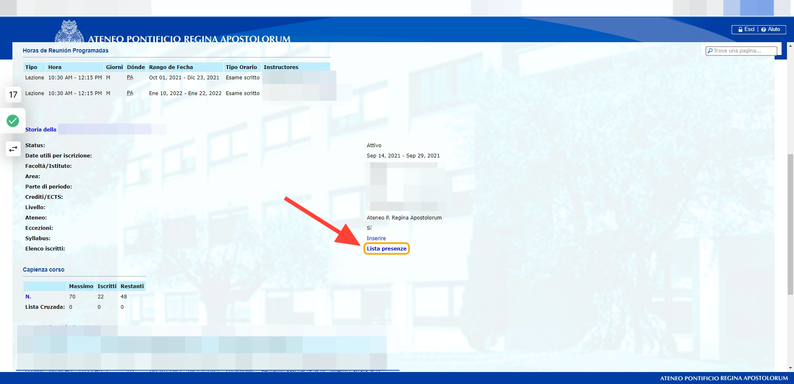This screenshot has height=384, width=794.
Task: Click the Oct 01, 2021 - Dic 23, 2021 cell
Action: pos(184,78)
